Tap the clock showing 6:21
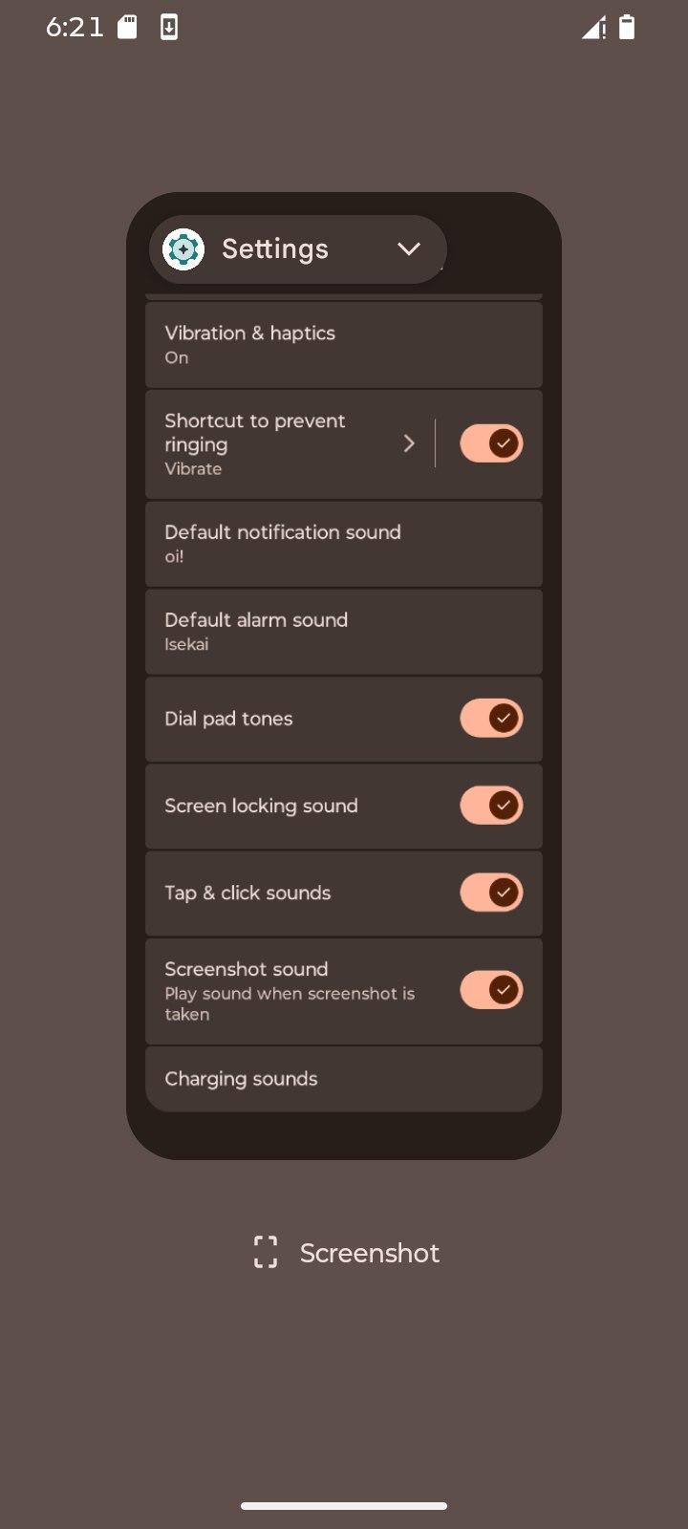Image resolution: width=688 pixels, height=1529 pixels. [75, 27]
